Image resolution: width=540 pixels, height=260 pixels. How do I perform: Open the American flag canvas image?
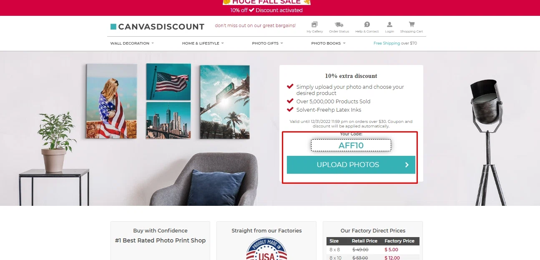[168, 82]
